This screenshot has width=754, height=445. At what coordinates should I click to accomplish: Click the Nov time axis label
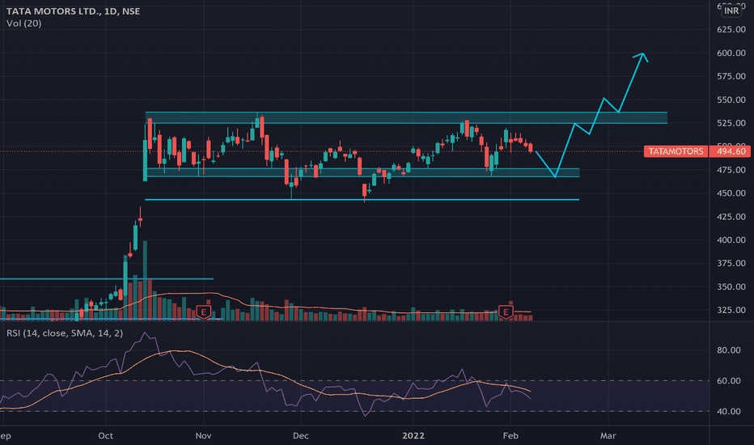203,435
